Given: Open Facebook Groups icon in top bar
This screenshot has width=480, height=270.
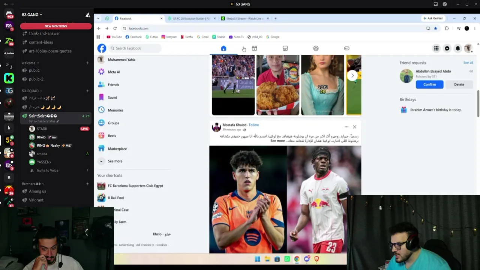Looking at the screenshot, I should point(316,48).
